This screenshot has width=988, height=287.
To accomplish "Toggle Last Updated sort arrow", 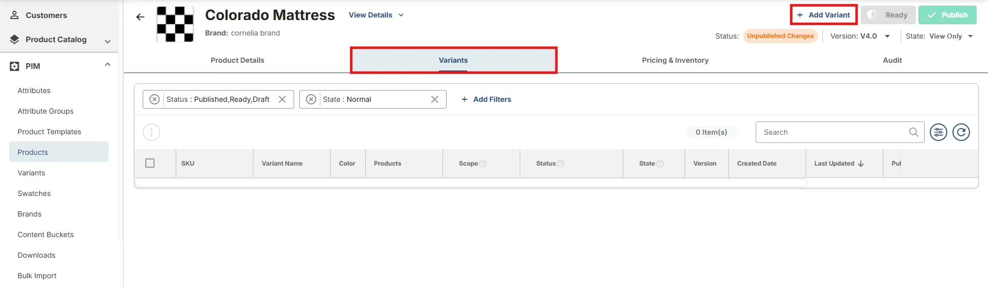I will click(861, 164).
